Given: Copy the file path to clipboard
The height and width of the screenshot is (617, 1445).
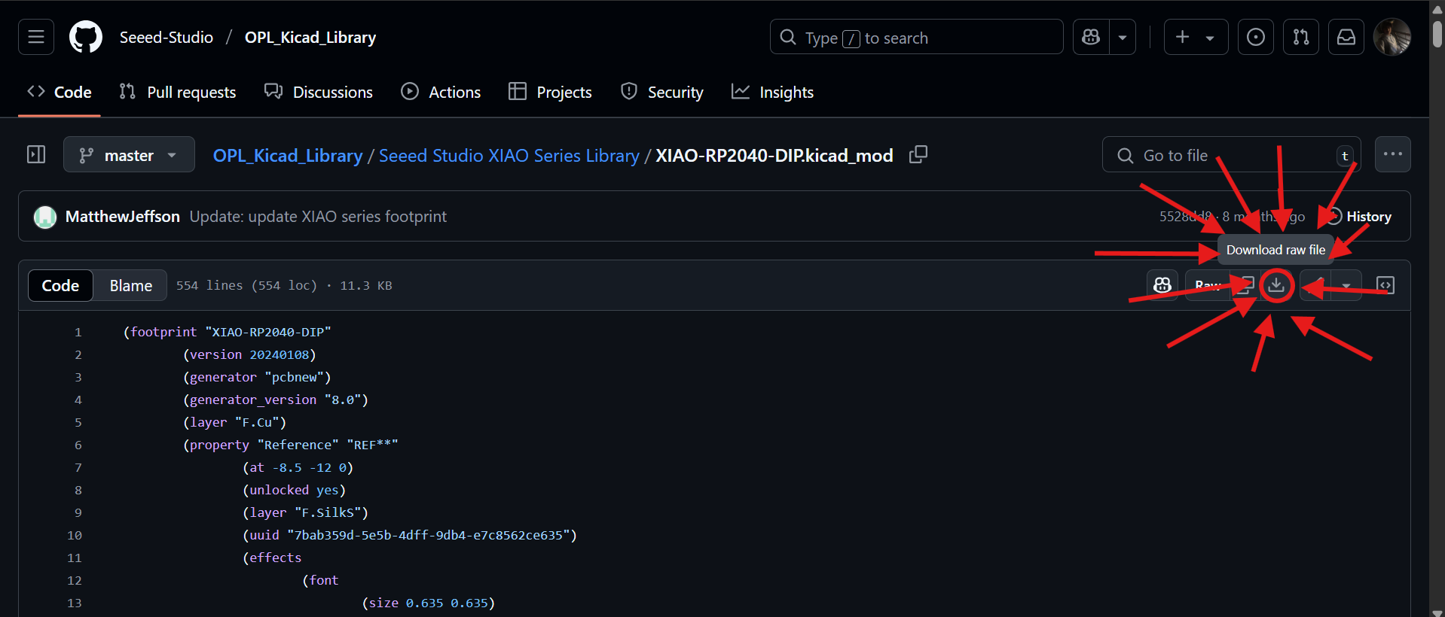Looking at the screenshot, I should coord(918,155).
